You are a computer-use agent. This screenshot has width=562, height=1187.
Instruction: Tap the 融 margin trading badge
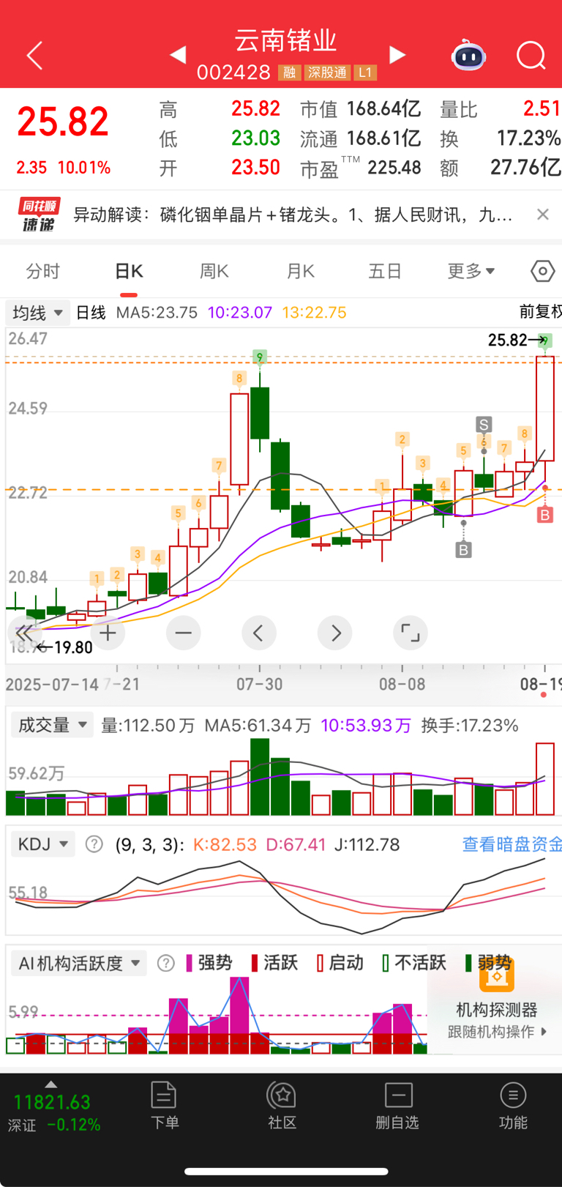point(290,72)
